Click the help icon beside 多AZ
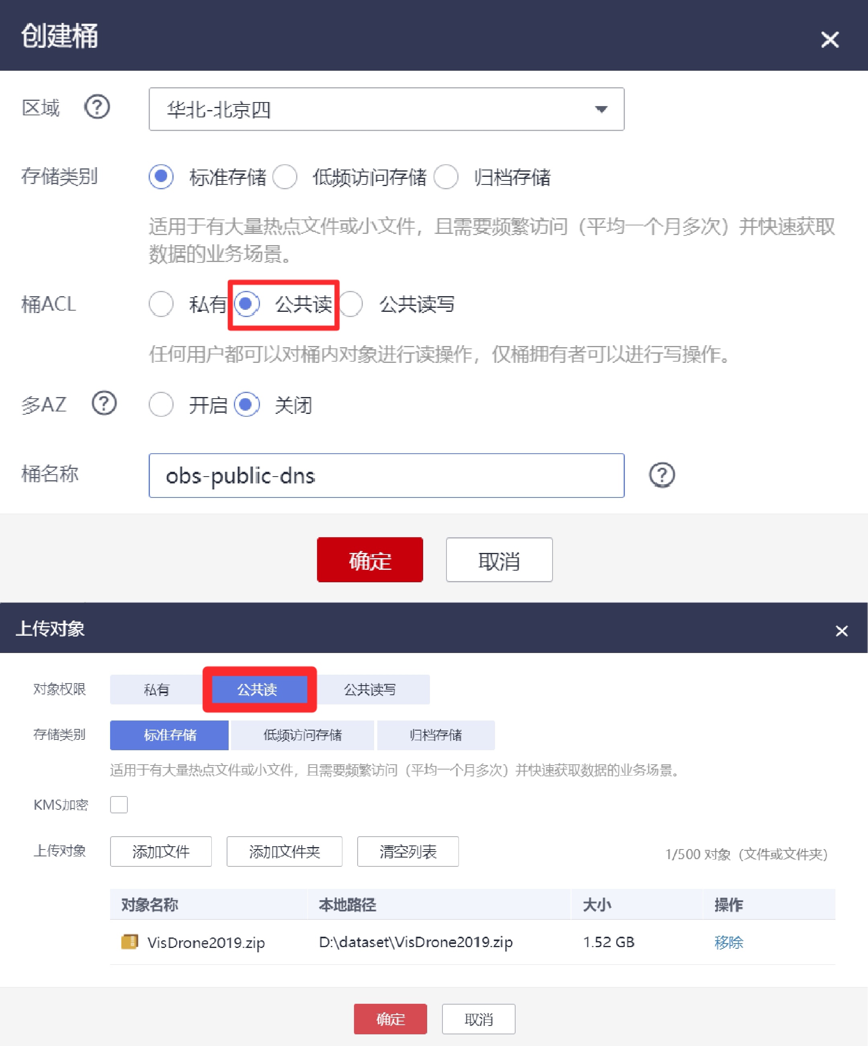Image resolution: width=868 pixels, height=1046 pixels. click(104, 403)
